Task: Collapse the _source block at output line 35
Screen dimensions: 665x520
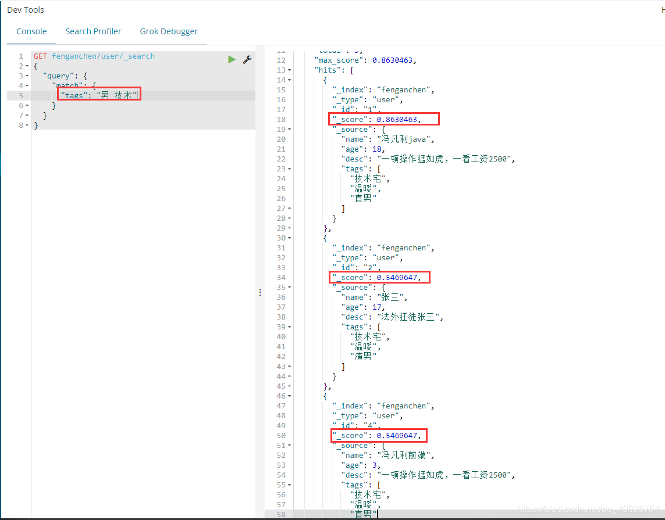Action: [x=289, y=287]
